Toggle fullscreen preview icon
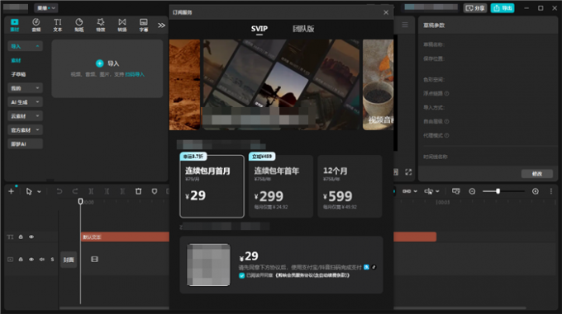This screenshot has width=562, height=314. pos(408,172)
